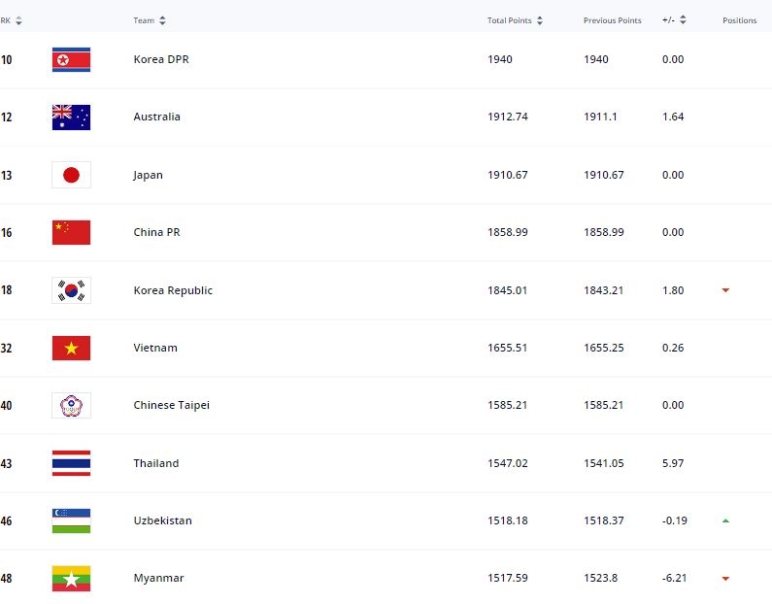Open the Korea Republic flag icon
Viewport: 772px width, 604px height.
[71, 290]
